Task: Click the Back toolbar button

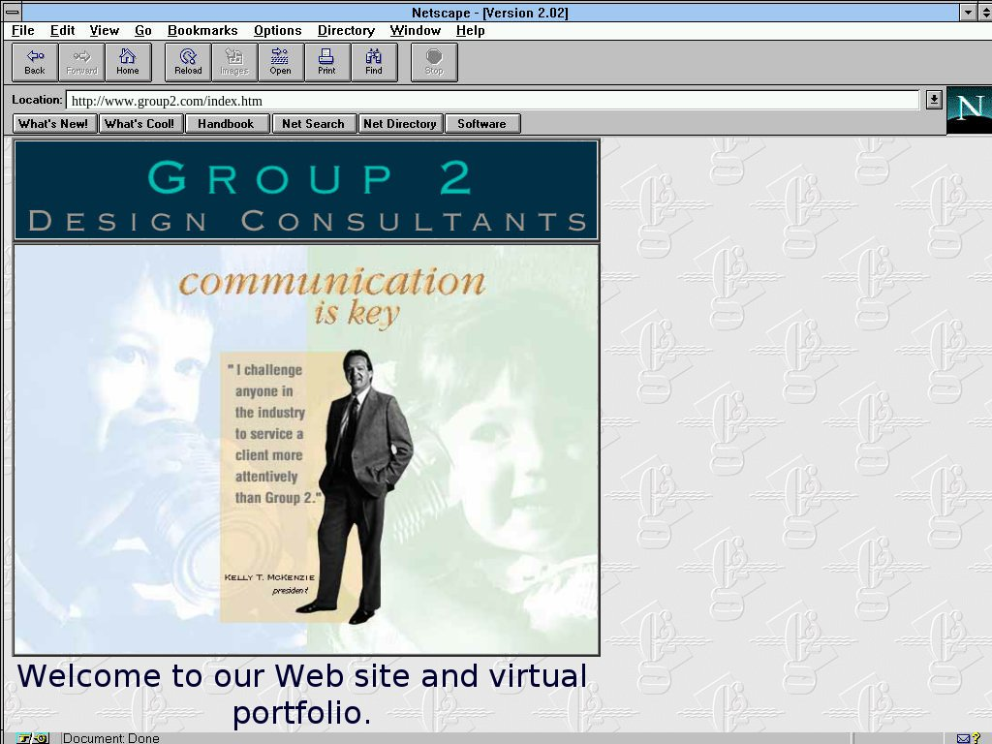Action: click(35, 62)
